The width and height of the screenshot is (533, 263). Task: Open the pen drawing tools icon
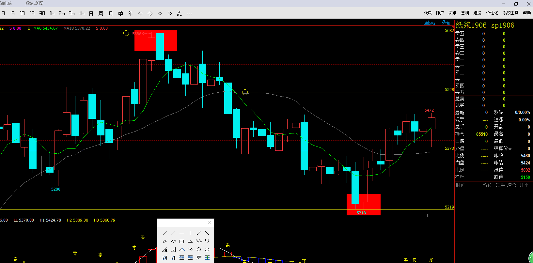180,13
